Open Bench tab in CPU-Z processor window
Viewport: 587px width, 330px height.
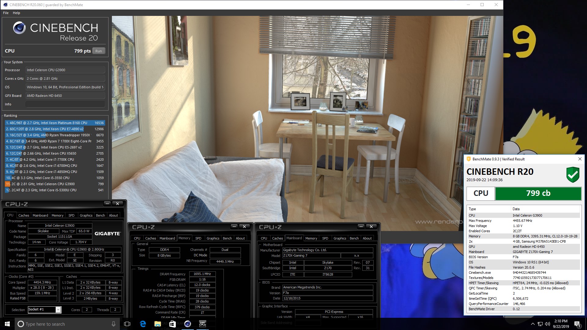point(100,215)
